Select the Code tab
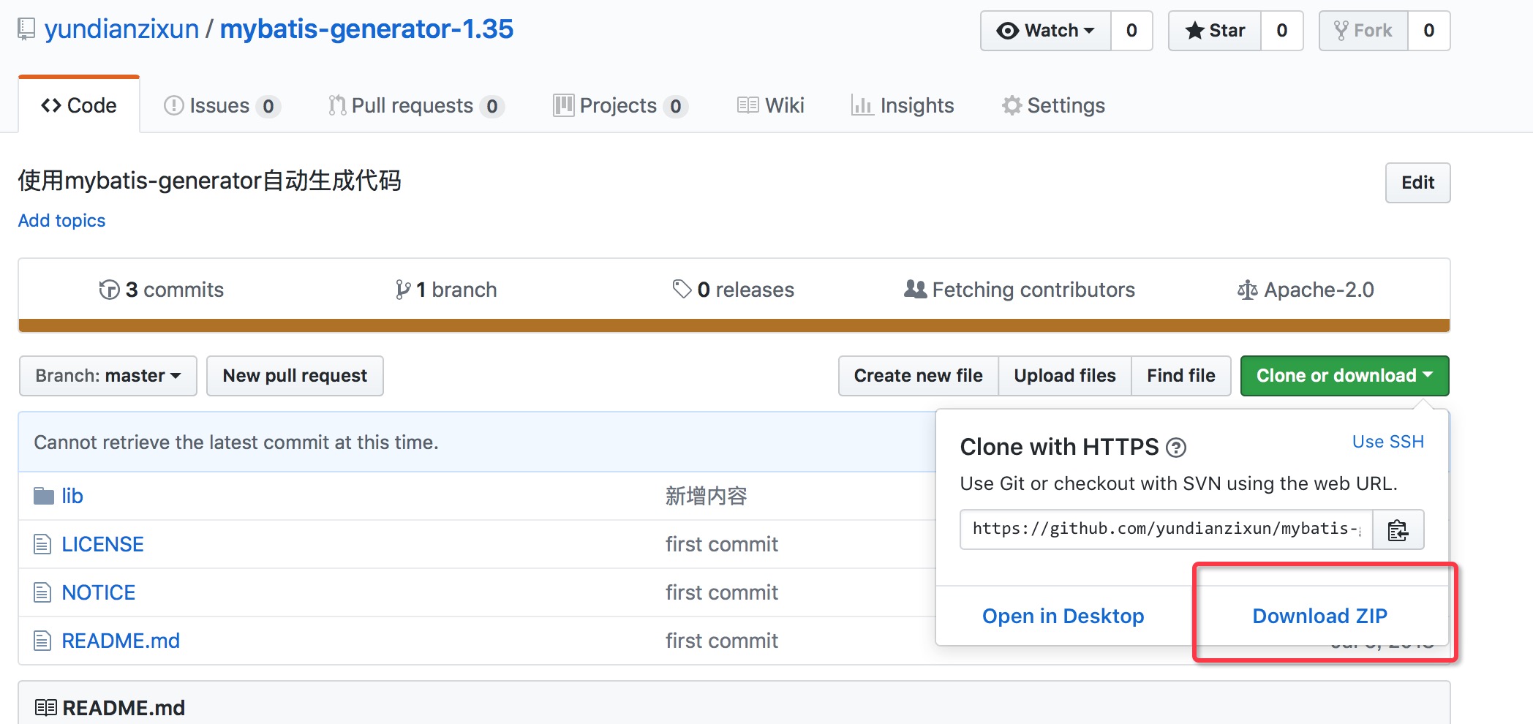 point(79,105)
